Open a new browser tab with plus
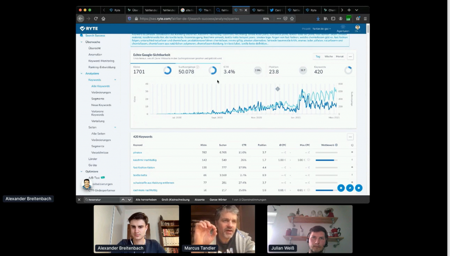The image size is (450, 256). (x=349, y=10)
